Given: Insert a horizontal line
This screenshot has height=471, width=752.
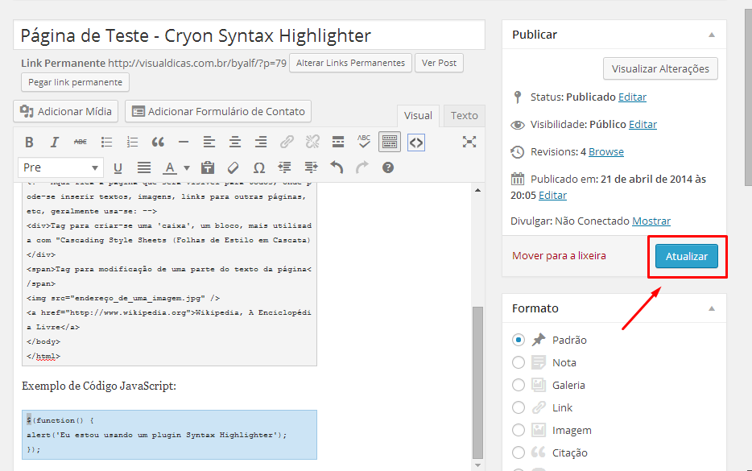Looking at the screenshot, I should [x=184, y=142].
